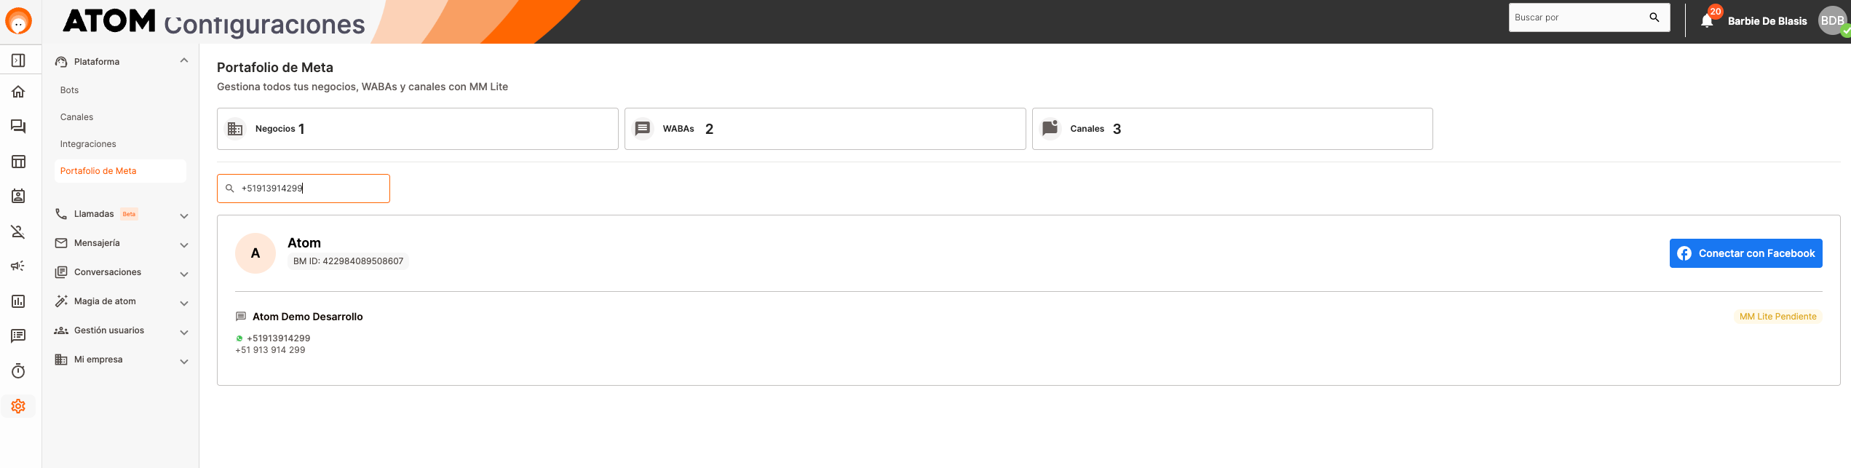Open the settings gear icon
The width and height of the screenshot is (1851, 468).
pos(18,406)
